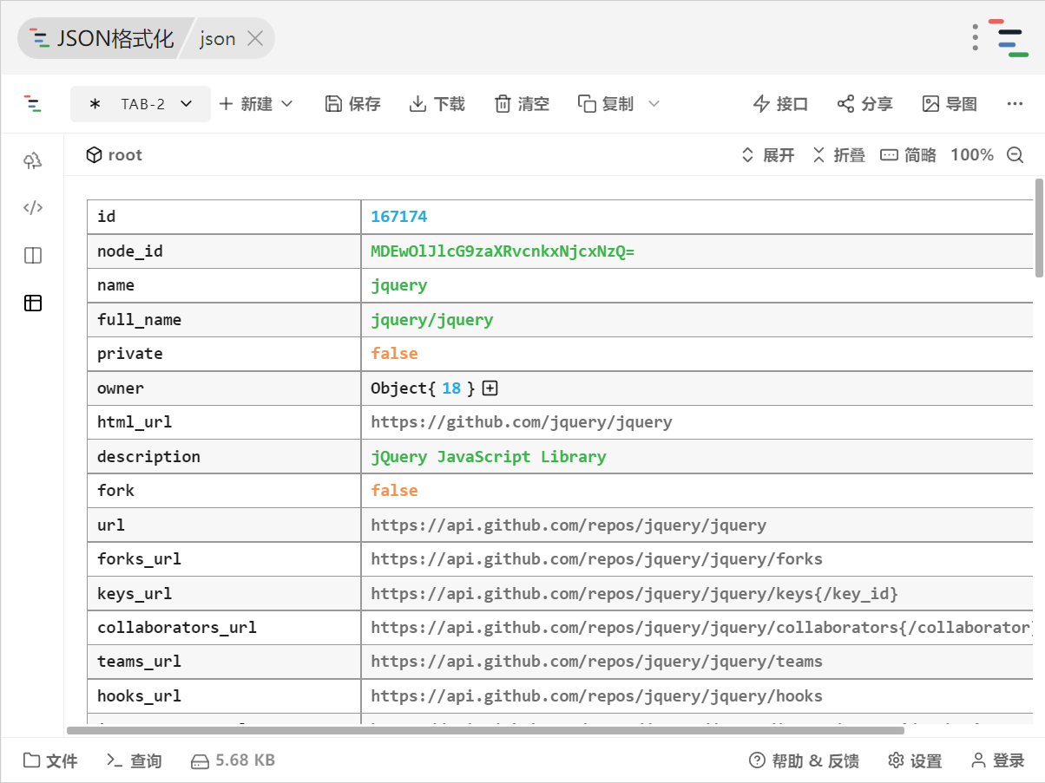Expand the 新建 dropdown arrow
This screenshot has width=1045, height=783.
(x=286, y=104)
